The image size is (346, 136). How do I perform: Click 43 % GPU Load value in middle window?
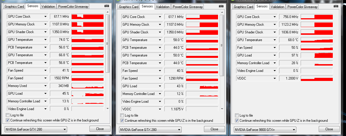tap(175, 86)
